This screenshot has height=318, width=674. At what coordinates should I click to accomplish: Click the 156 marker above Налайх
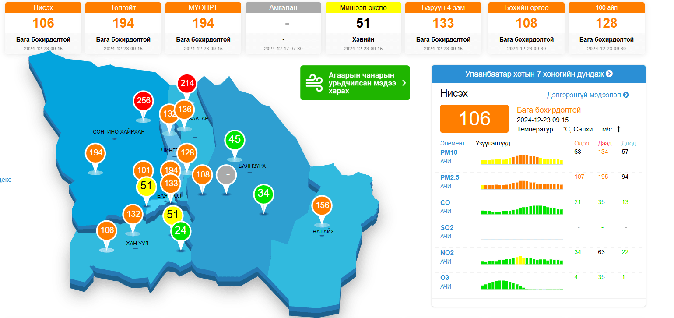click(322, 205)
